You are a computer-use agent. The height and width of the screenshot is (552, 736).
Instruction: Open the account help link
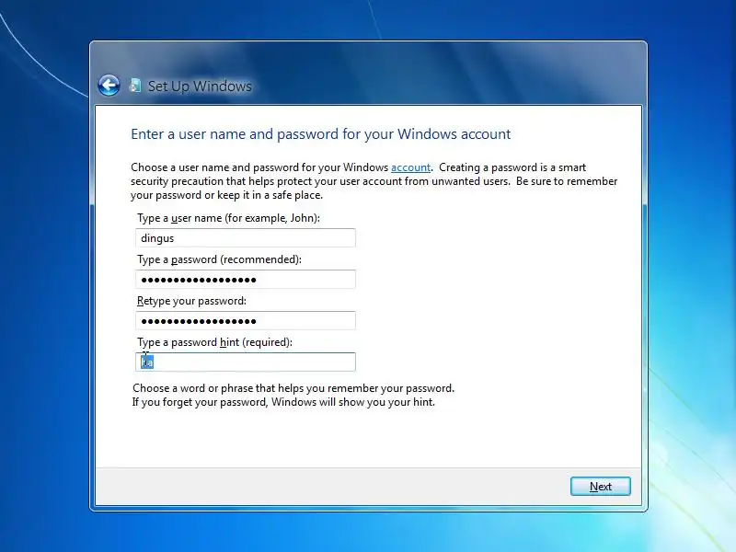[410, 167]
